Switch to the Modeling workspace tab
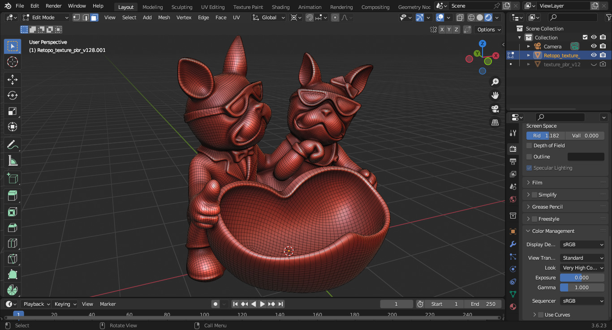Image resolution: width=612 pixels, height=330 pixels. pyautogui.click(x=153, y=7)
